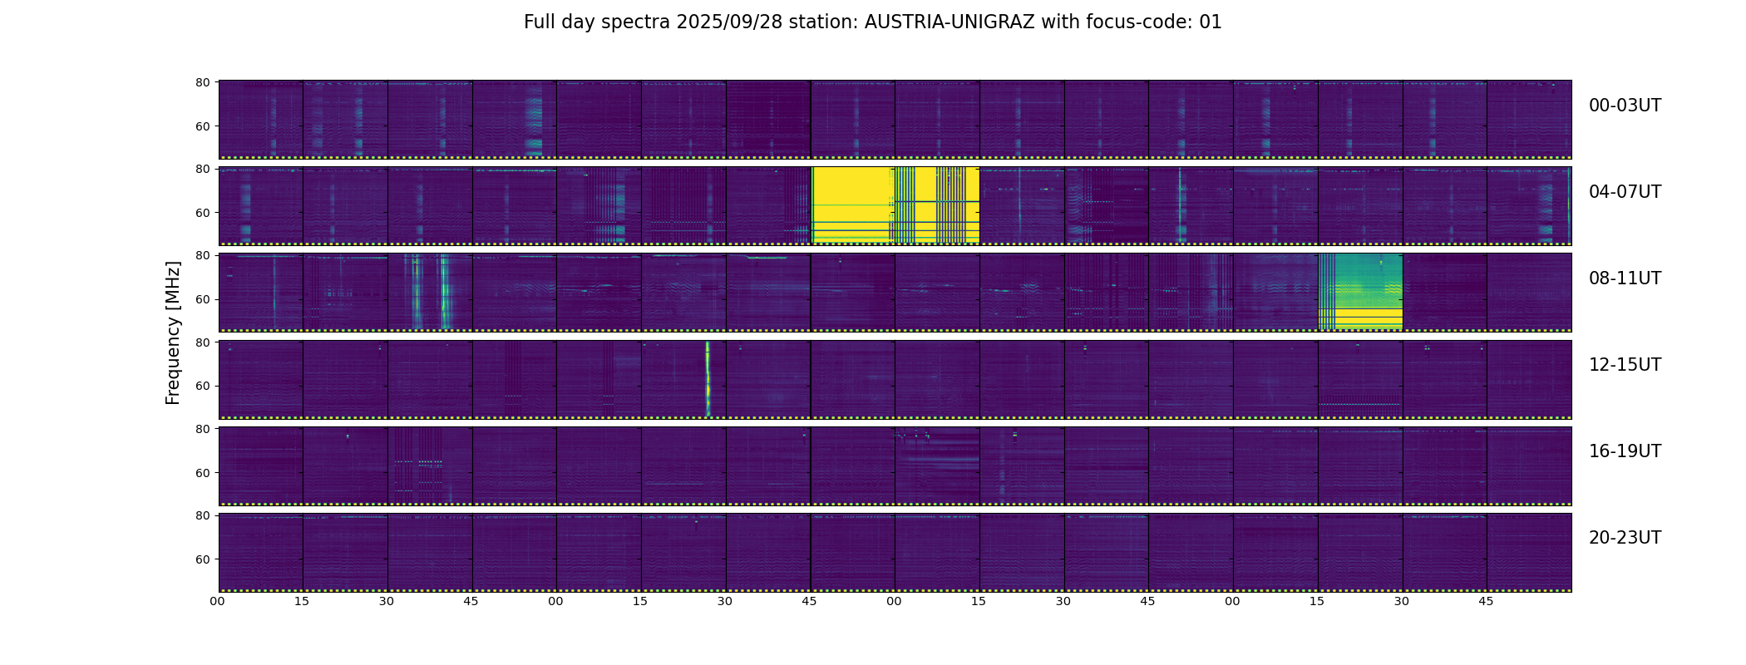Click the saturated yellow spectrum panel in 04-07UT row

(853, 205)
